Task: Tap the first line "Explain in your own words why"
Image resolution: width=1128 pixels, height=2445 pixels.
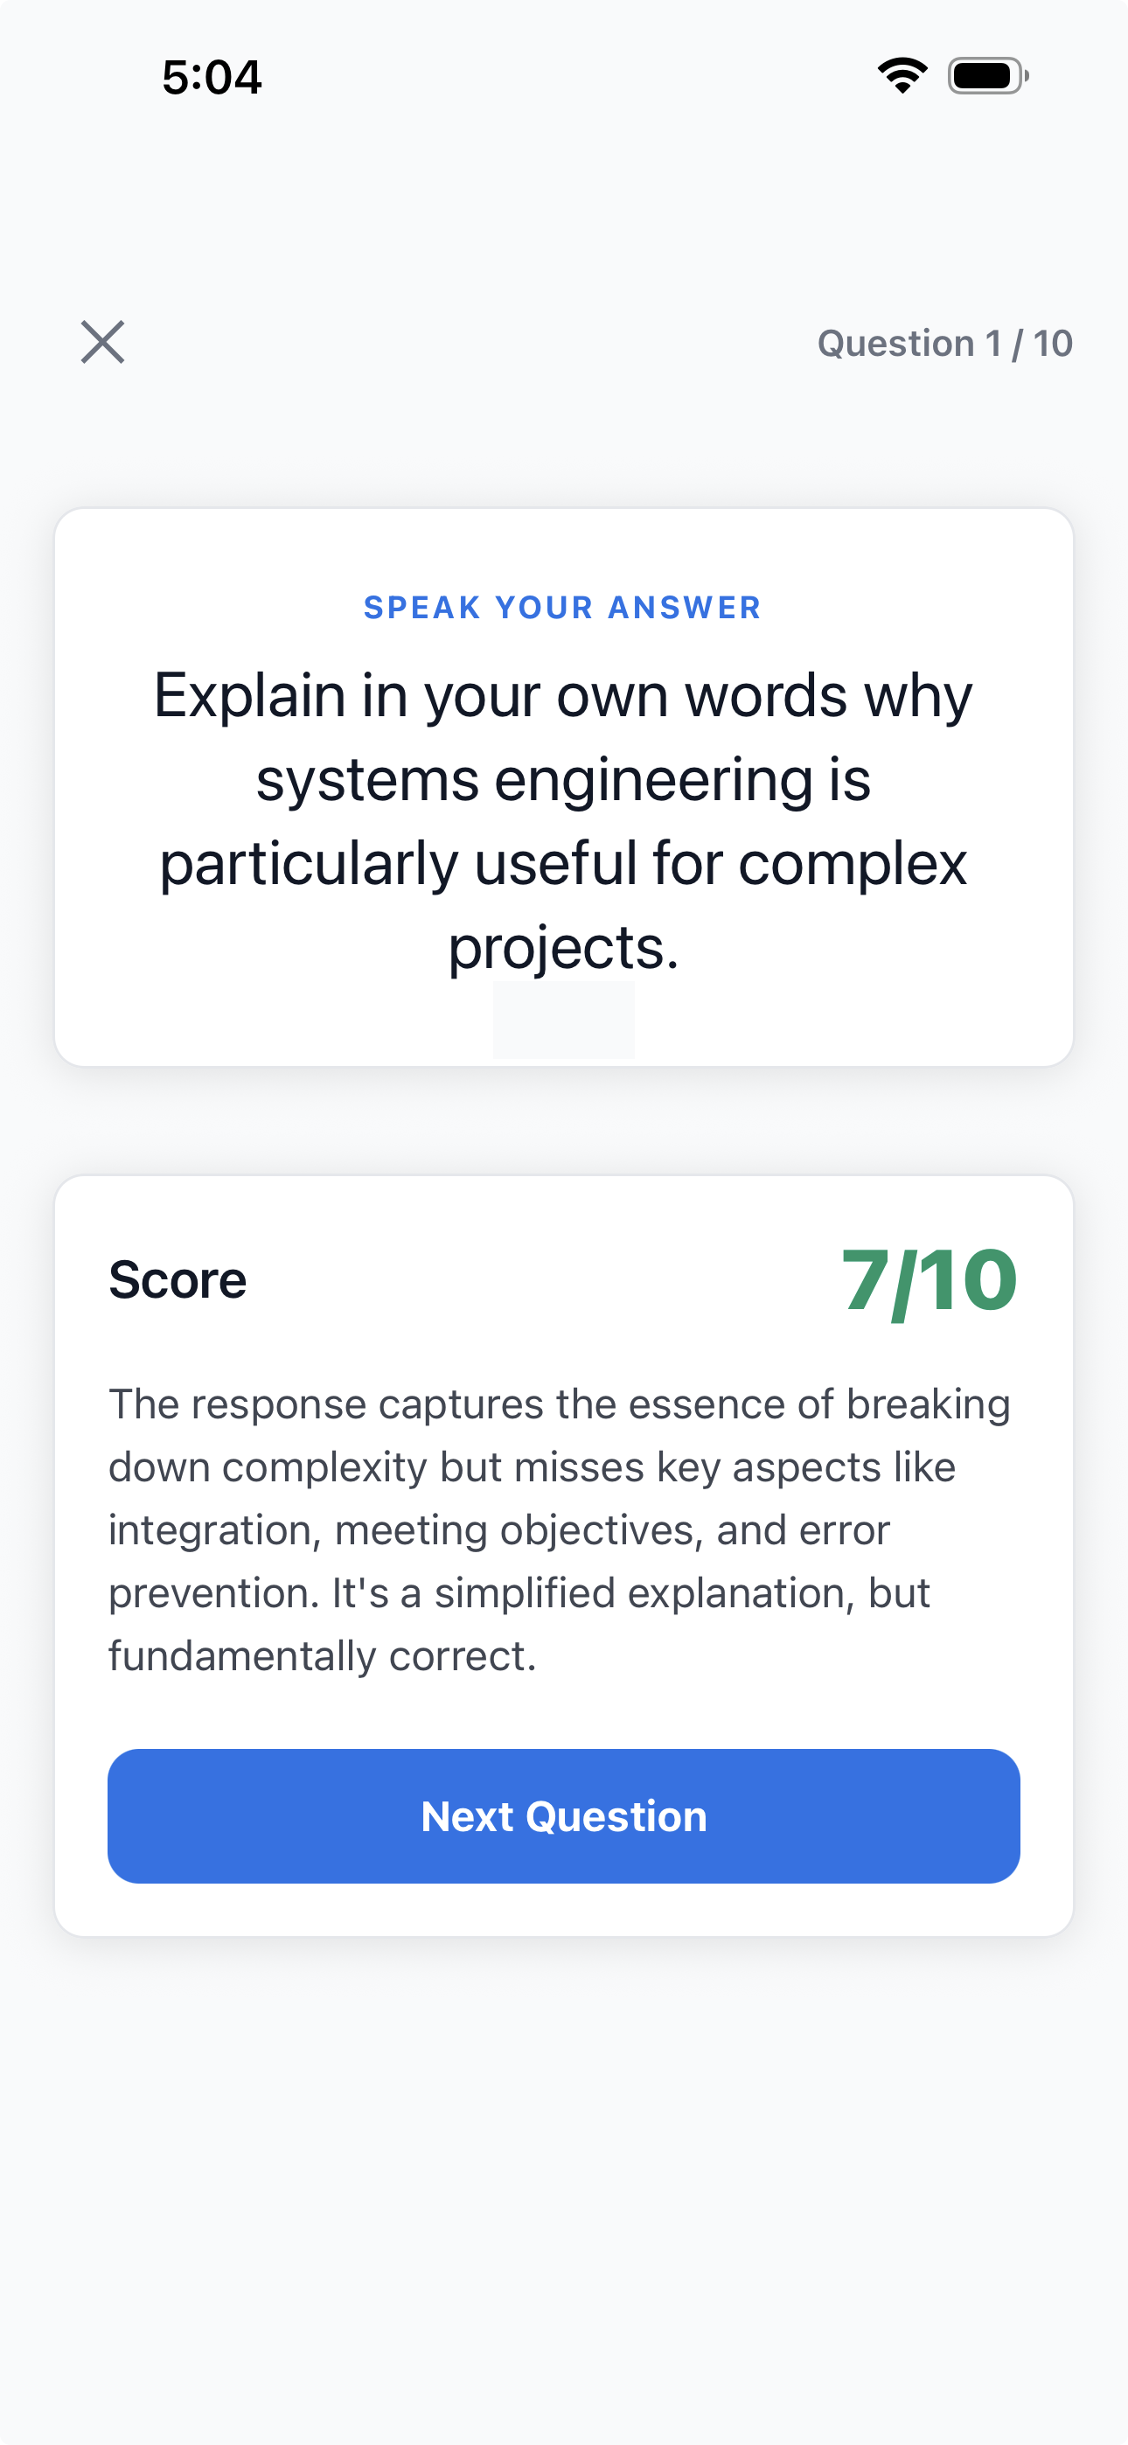Action: tap(563, 696)
